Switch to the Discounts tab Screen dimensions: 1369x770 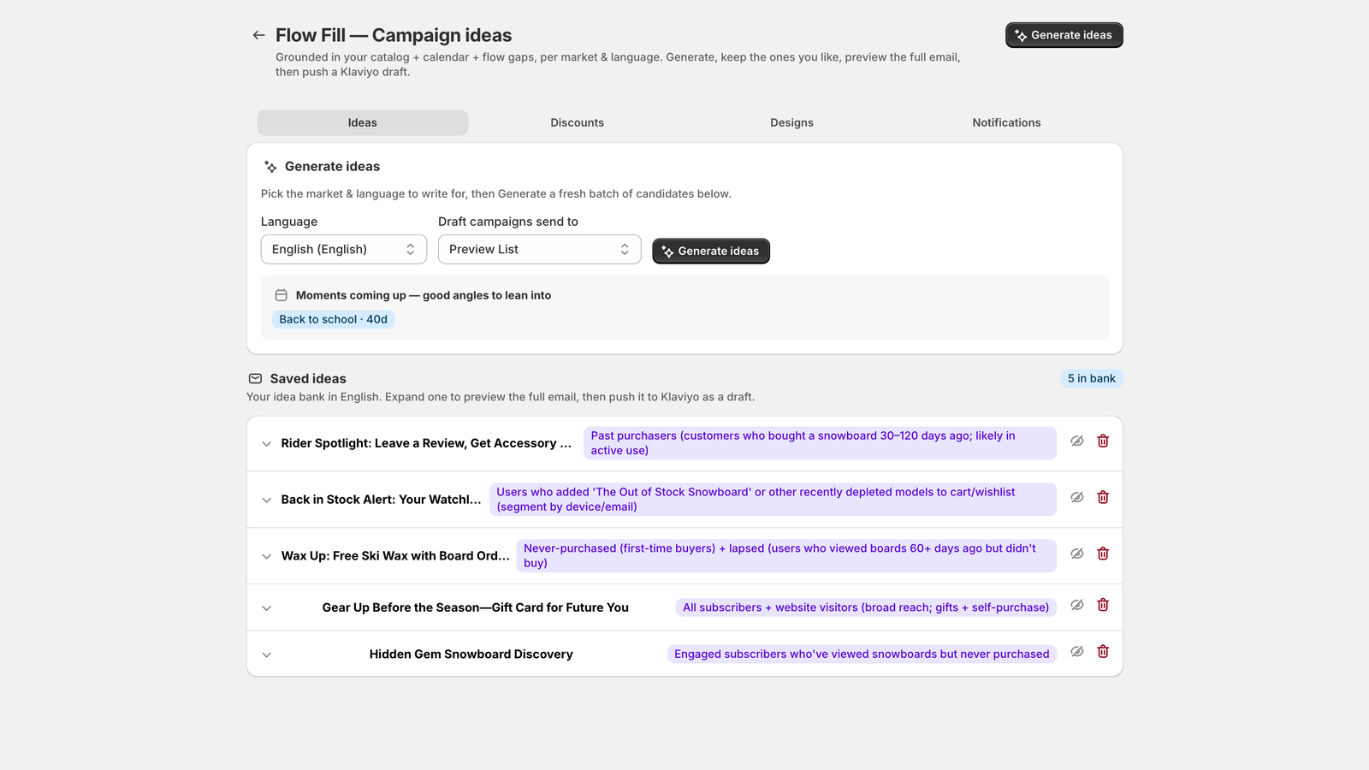[x=577, y=122]
